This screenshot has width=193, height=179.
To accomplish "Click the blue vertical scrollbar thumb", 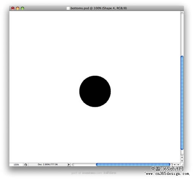I will click(x=182, y=103).
